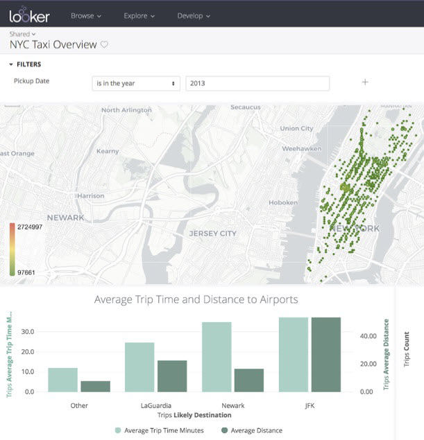
Task: Toggle the Average Distance legend series
Action: pyautogui.click(x=251, y=430)
